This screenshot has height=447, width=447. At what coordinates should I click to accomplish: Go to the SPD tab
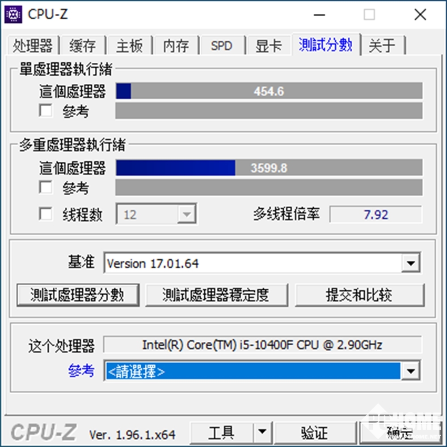coord(222,45)
